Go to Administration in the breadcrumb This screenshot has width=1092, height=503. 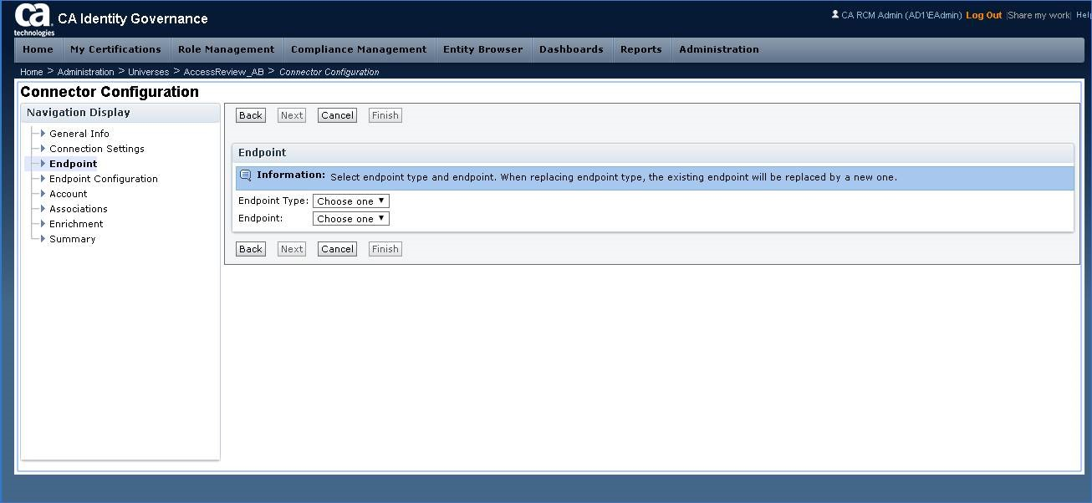(x=85, y=72)
